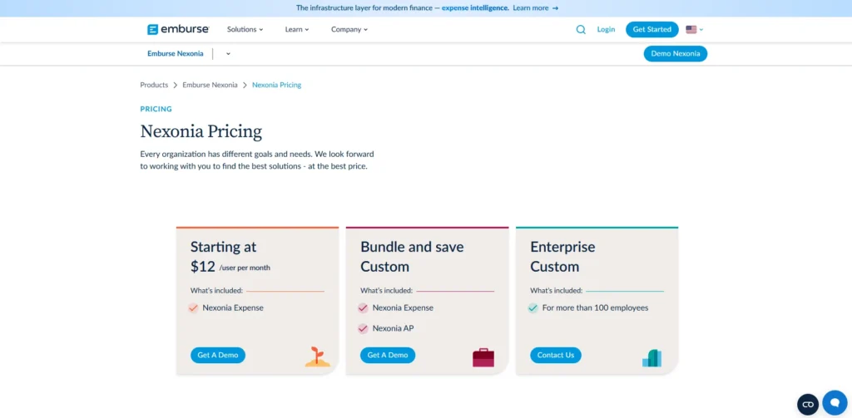Click the Starting at title

click(x=223, y=247)
